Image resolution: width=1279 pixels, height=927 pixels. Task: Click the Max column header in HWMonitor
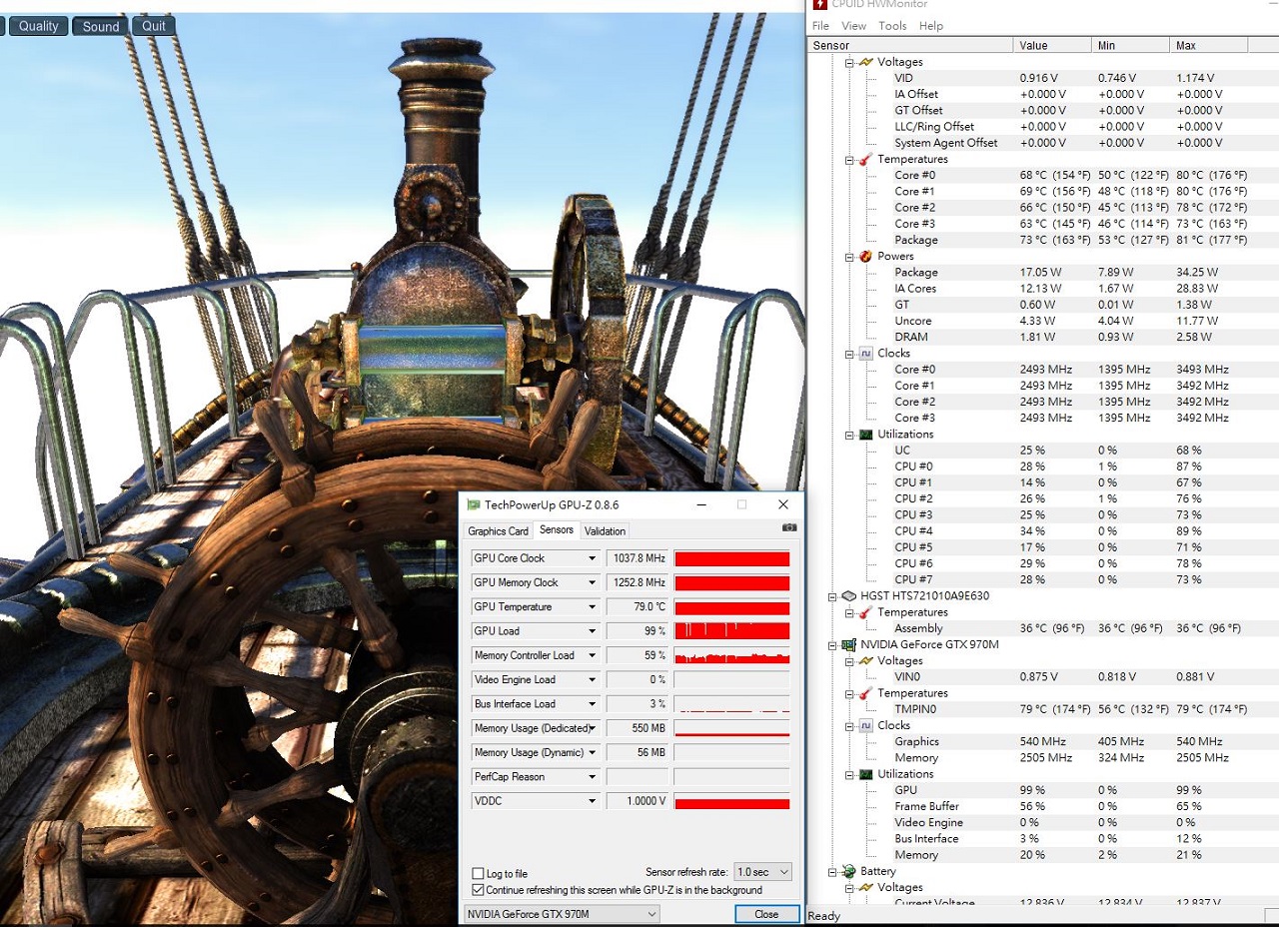pos(1208,45)
